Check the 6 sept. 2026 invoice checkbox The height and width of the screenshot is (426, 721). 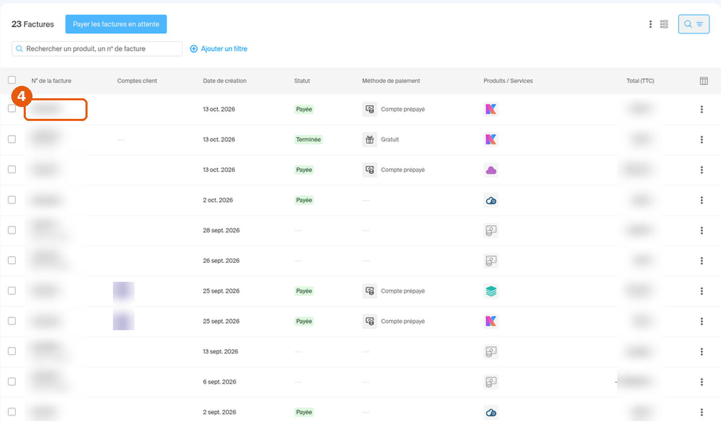[12, 382]
